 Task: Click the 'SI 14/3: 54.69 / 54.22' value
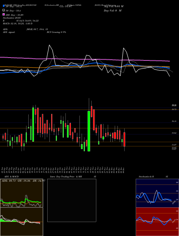coord(28,21)
